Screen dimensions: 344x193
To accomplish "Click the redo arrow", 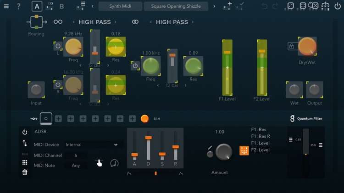I will click(x=275, y=6).
